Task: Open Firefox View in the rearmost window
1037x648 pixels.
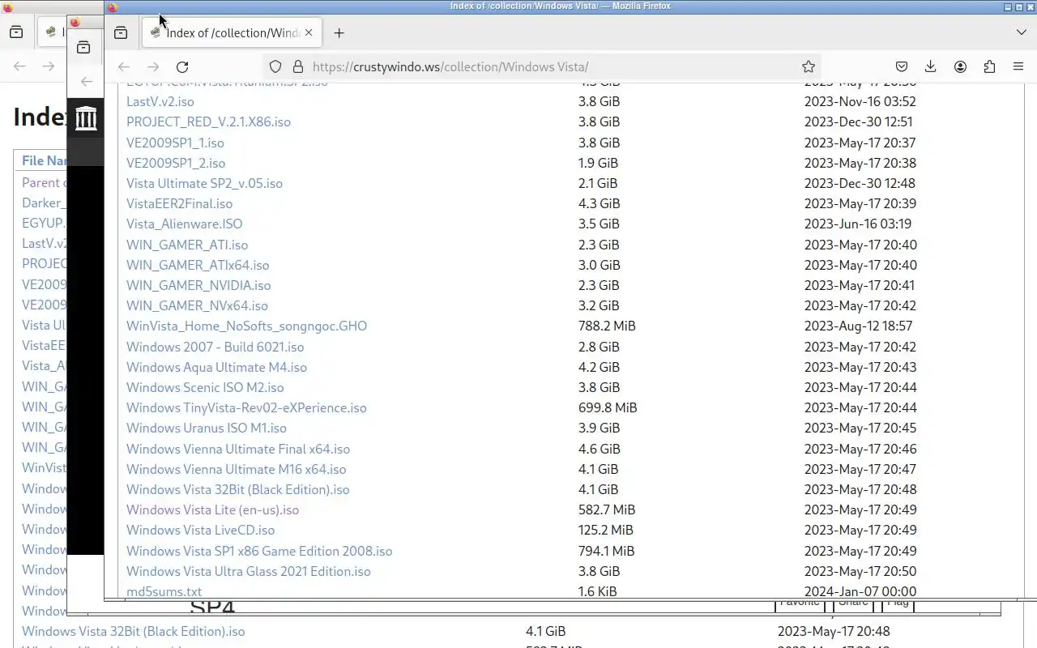Action: tap(16, 32)
